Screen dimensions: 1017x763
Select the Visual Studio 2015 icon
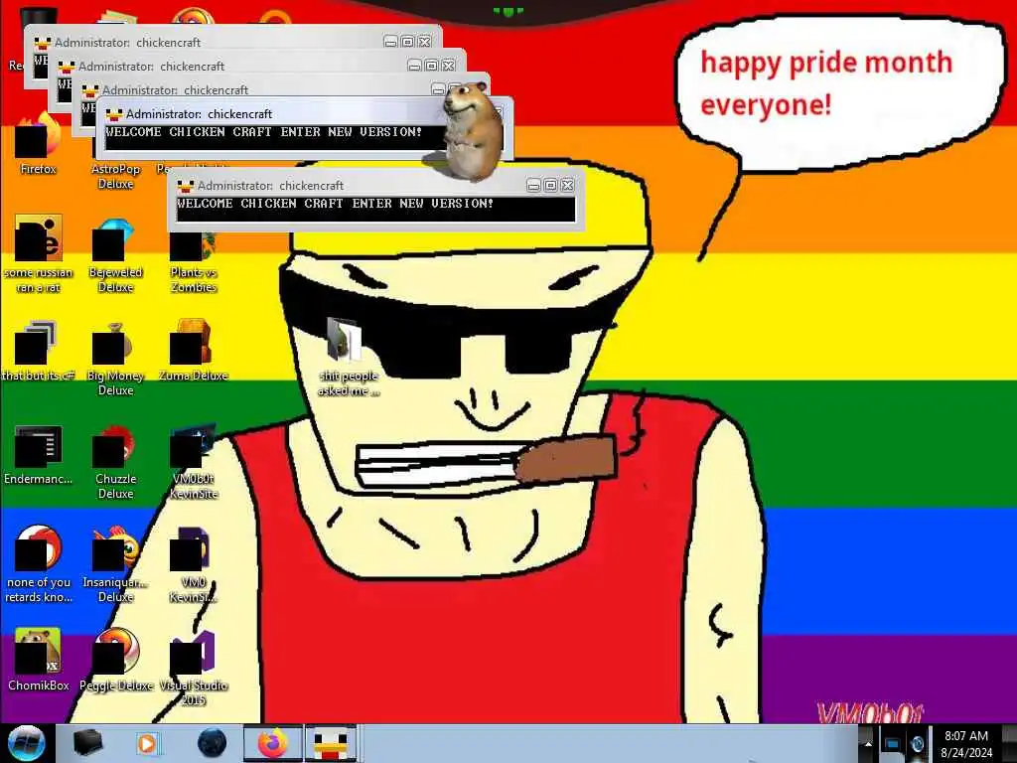(194, 667)
